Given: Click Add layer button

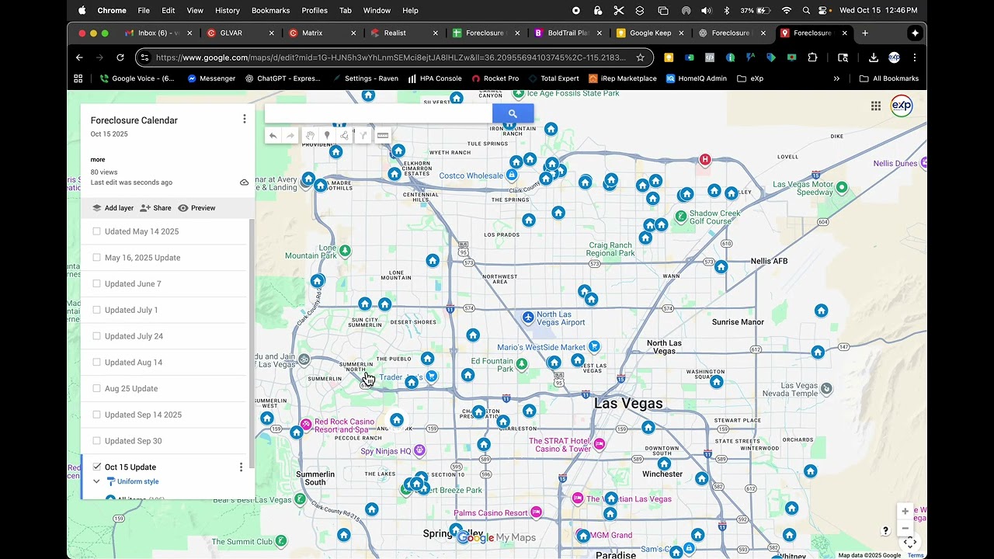Looking at the screenshot, I should click(x=113, y=208).
